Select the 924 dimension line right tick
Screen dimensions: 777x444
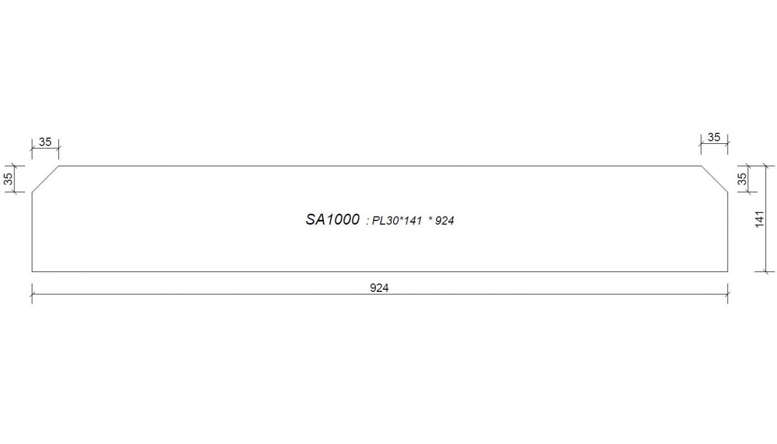tap(728, 294)
